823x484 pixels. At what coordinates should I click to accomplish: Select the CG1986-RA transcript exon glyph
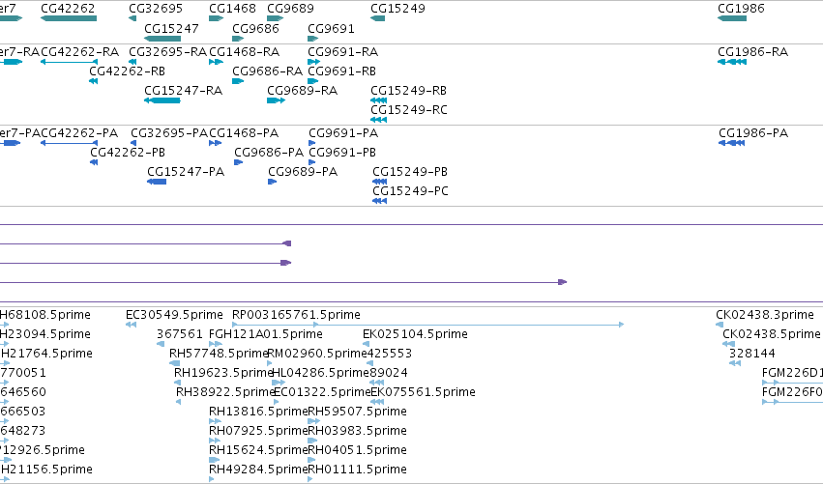pos(732,62)
